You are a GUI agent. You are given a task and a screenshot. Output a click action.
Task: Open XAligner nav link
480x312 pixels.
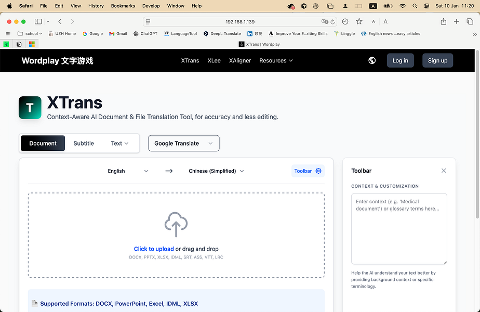point(240,60)
